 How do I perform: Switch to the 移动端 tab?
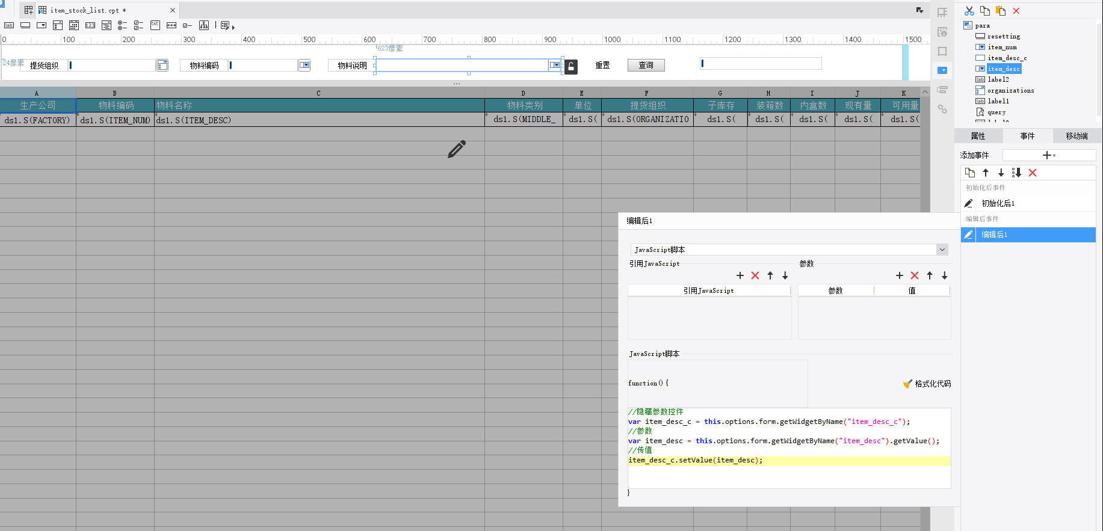(1077, 136)
